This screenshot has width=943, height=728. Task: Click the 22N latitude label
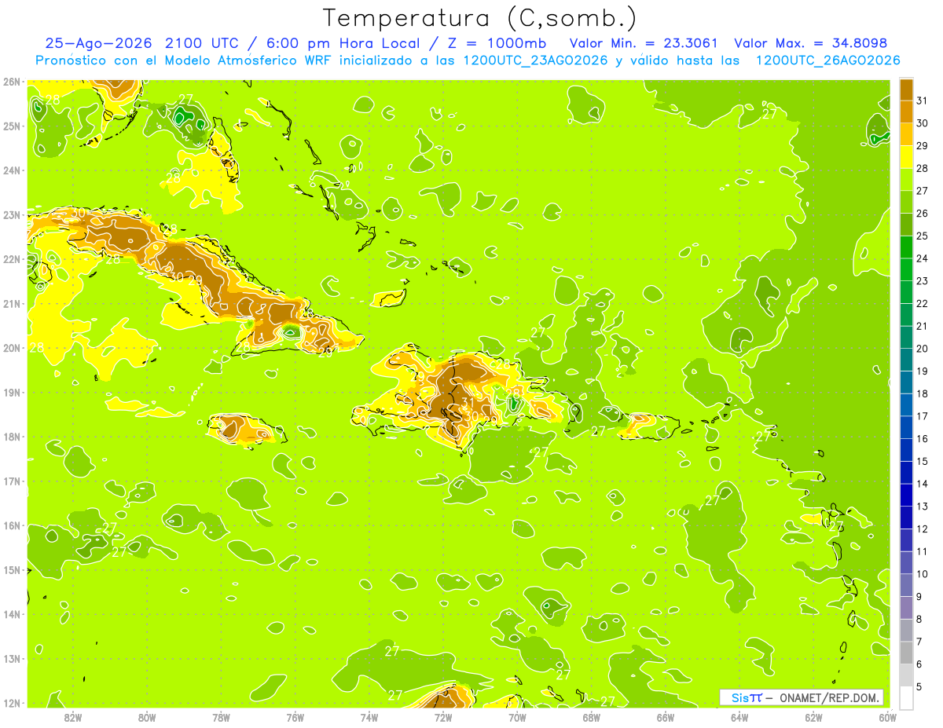pyautogui.click(x=11, y=258)
